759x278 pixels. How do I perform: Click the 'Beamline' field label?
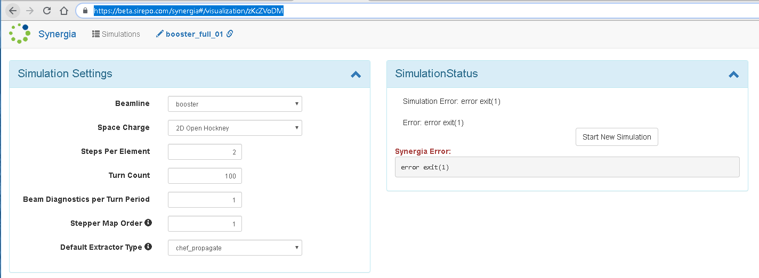pyautogui.click(x=132, y=103)
